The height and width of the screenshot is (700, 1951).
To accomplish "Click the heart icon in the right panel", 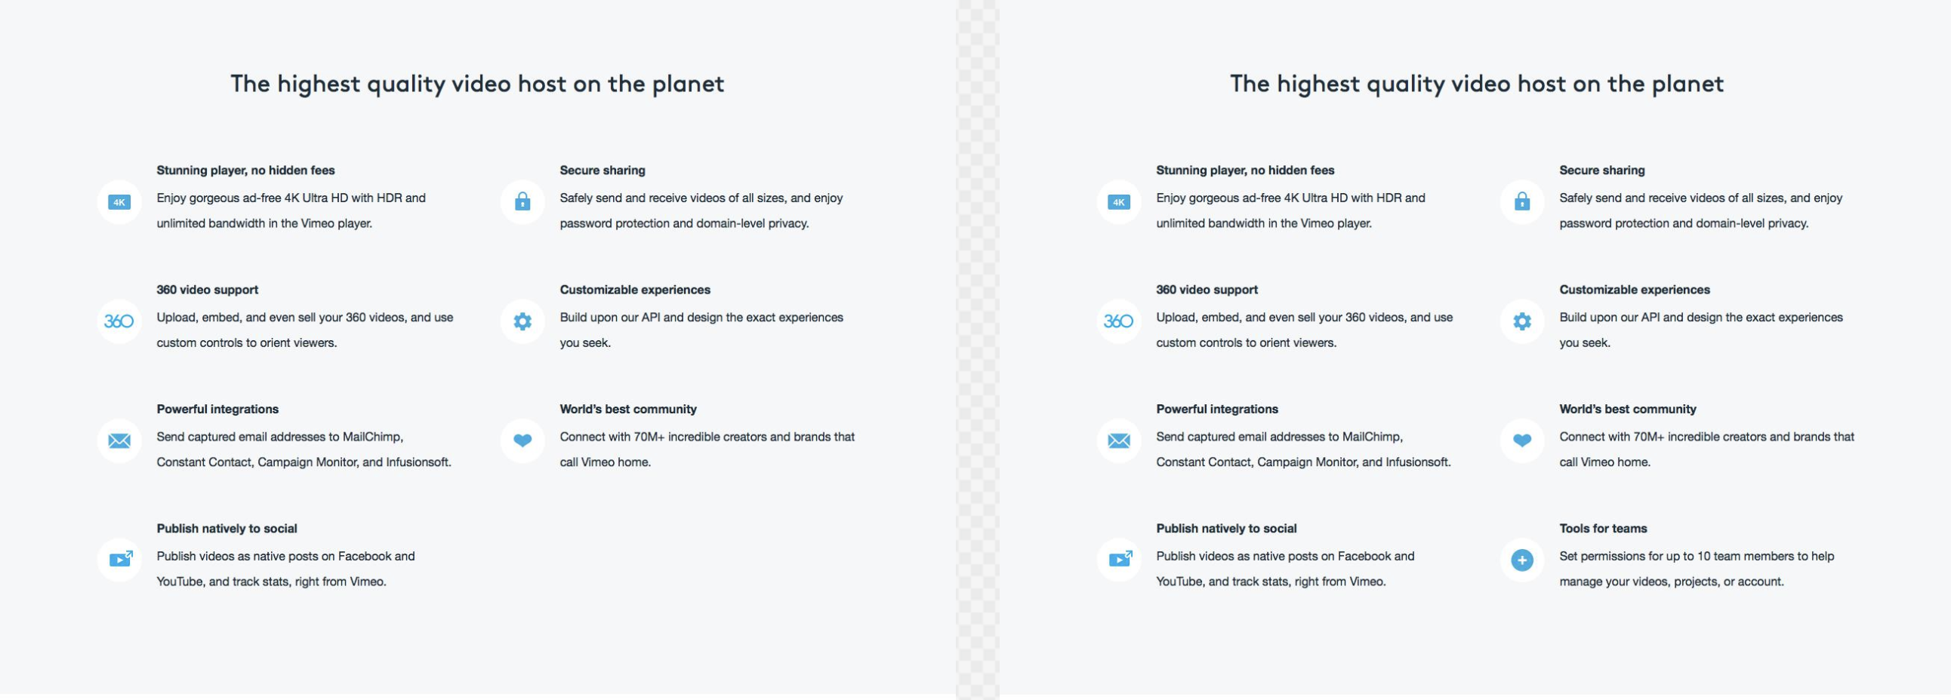I will (1521, 441).
